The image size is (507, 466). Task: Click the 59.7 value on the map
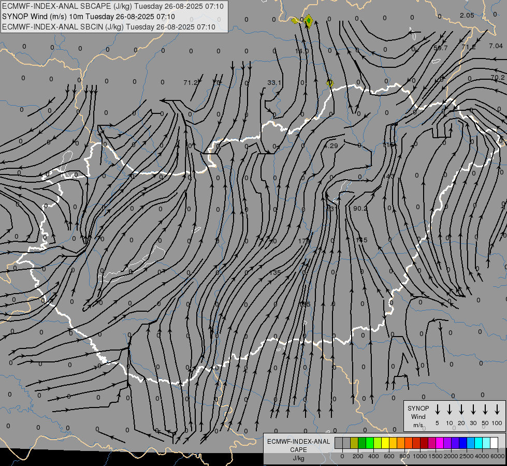pos(440,48)
